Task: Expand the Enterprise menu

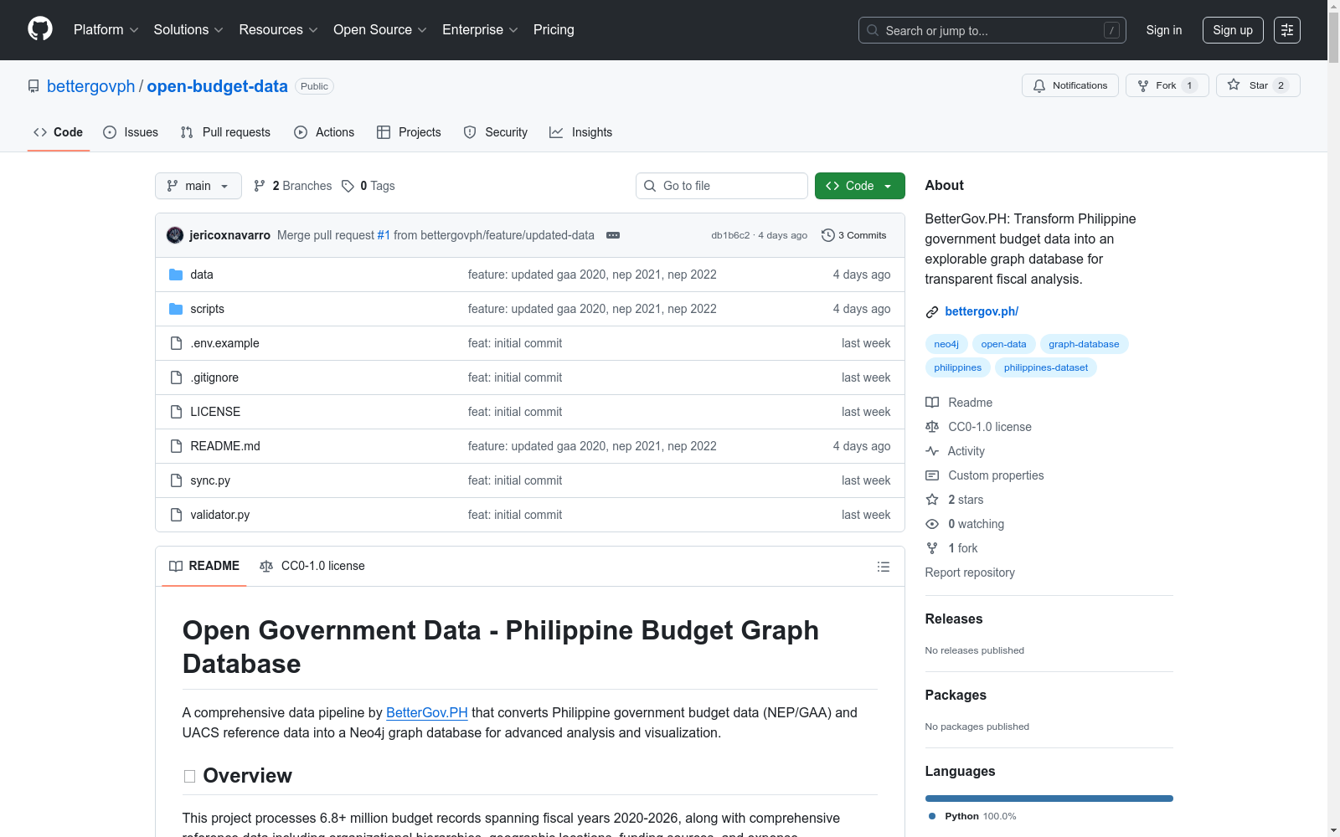Action: (480, 30)
